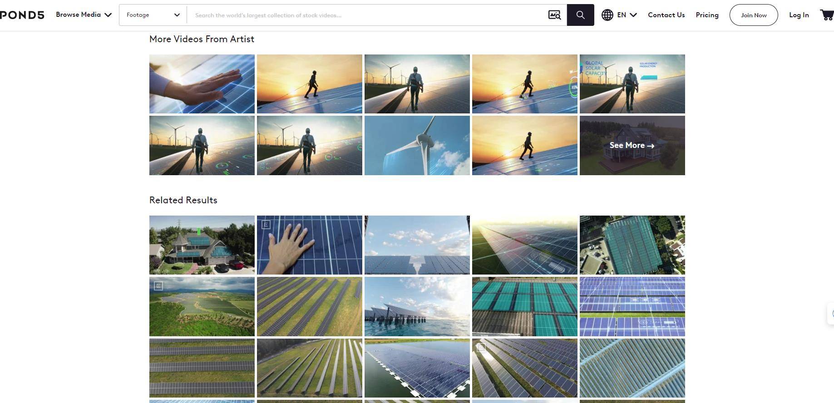Click the globe language icon
Viewport: 834px width, 403px height.
click(x=607, y=15)
